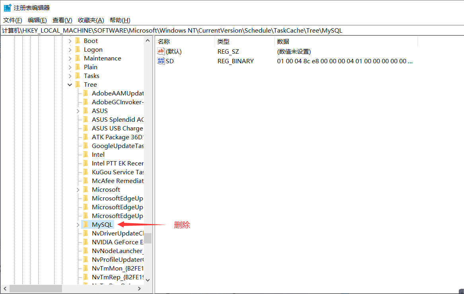Select the NvNodeLauncher tree key
Viewport: 464px width, 294px height.
tap(117, 251)
